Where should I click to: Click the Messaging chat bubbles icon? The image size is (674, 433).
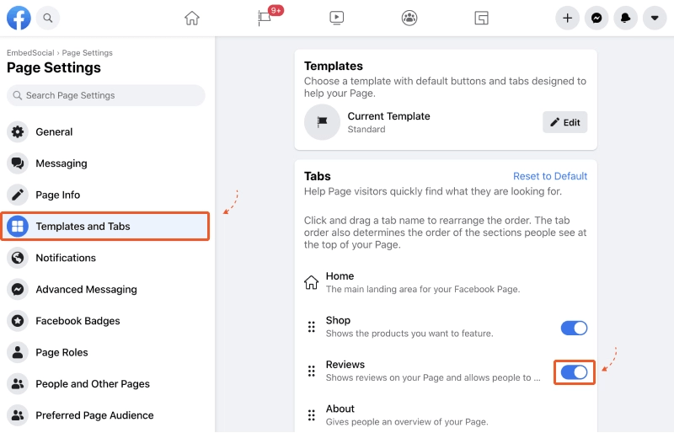[18, 163]
